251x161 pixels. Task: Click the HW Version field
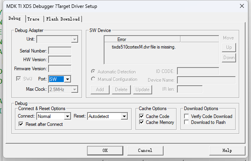pyautogui.click(x=60, y=60)
